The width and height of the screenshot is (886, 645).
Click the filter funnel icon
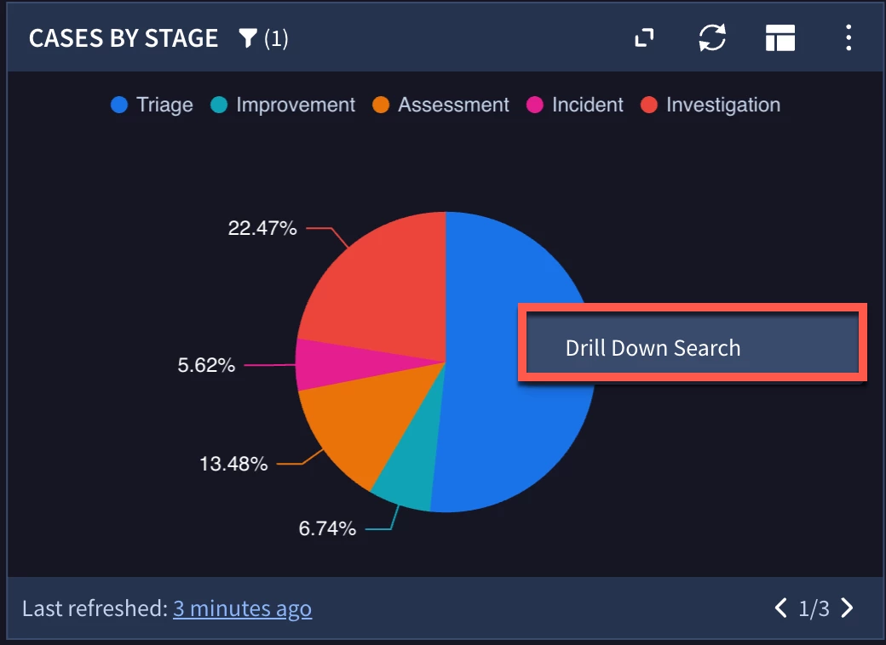248,38
